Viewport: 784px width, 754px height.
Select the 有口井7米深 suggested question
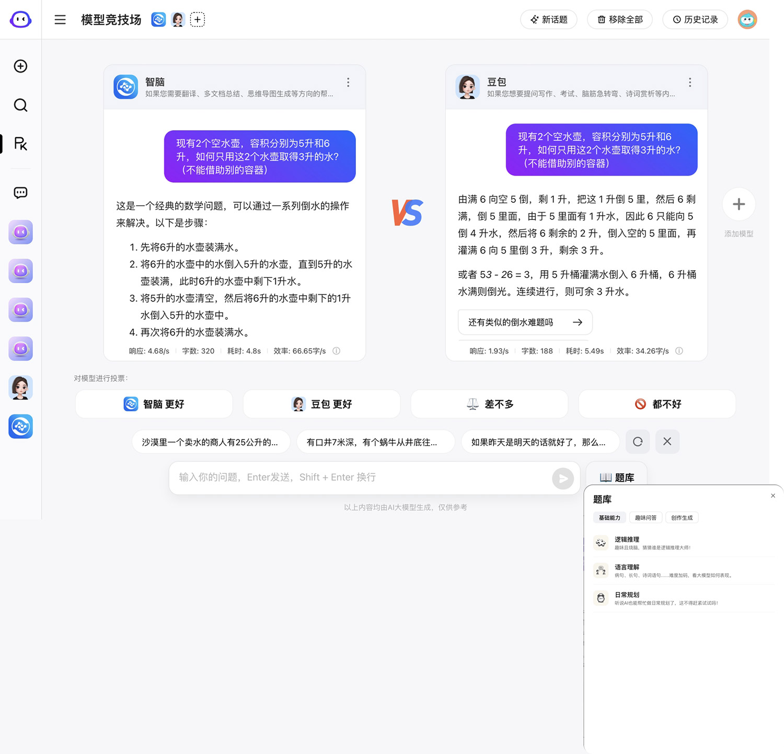(376, 442)
